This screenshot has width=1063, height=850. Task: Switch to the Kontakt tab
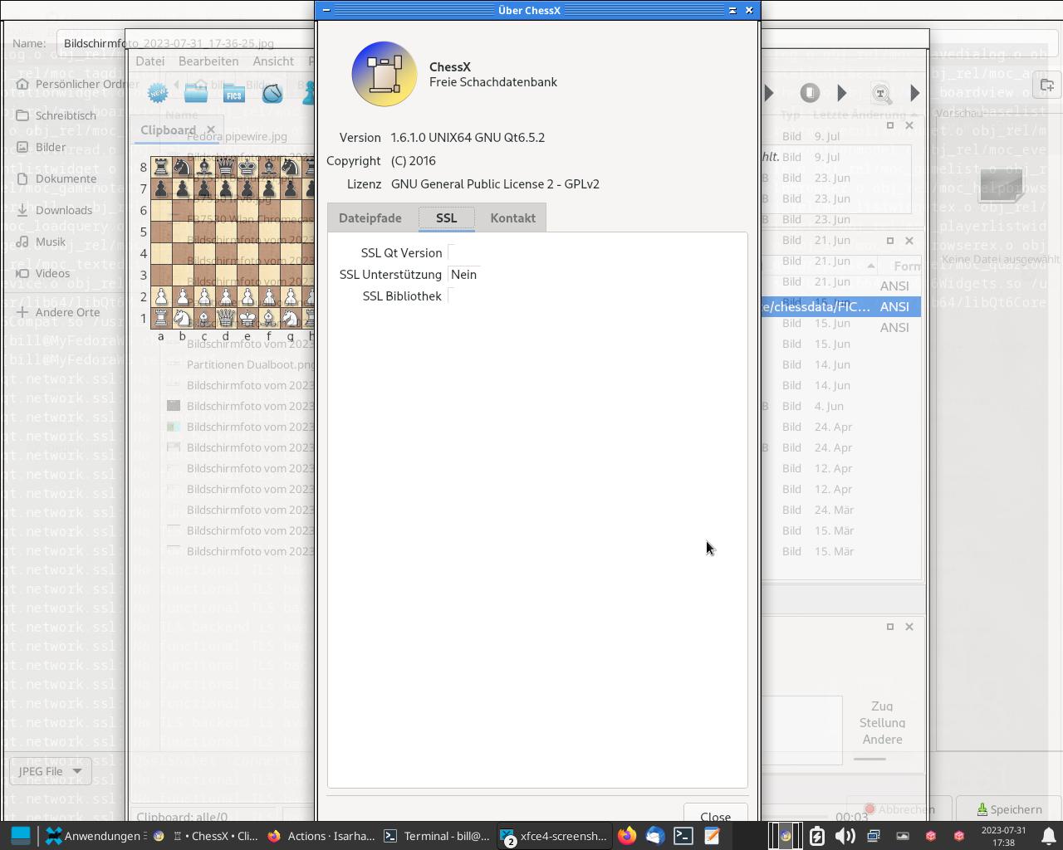click(512, 217)
